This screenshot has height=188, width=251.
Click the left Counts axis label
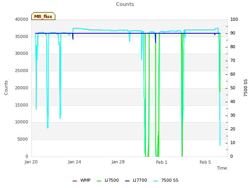coord(6,88)
